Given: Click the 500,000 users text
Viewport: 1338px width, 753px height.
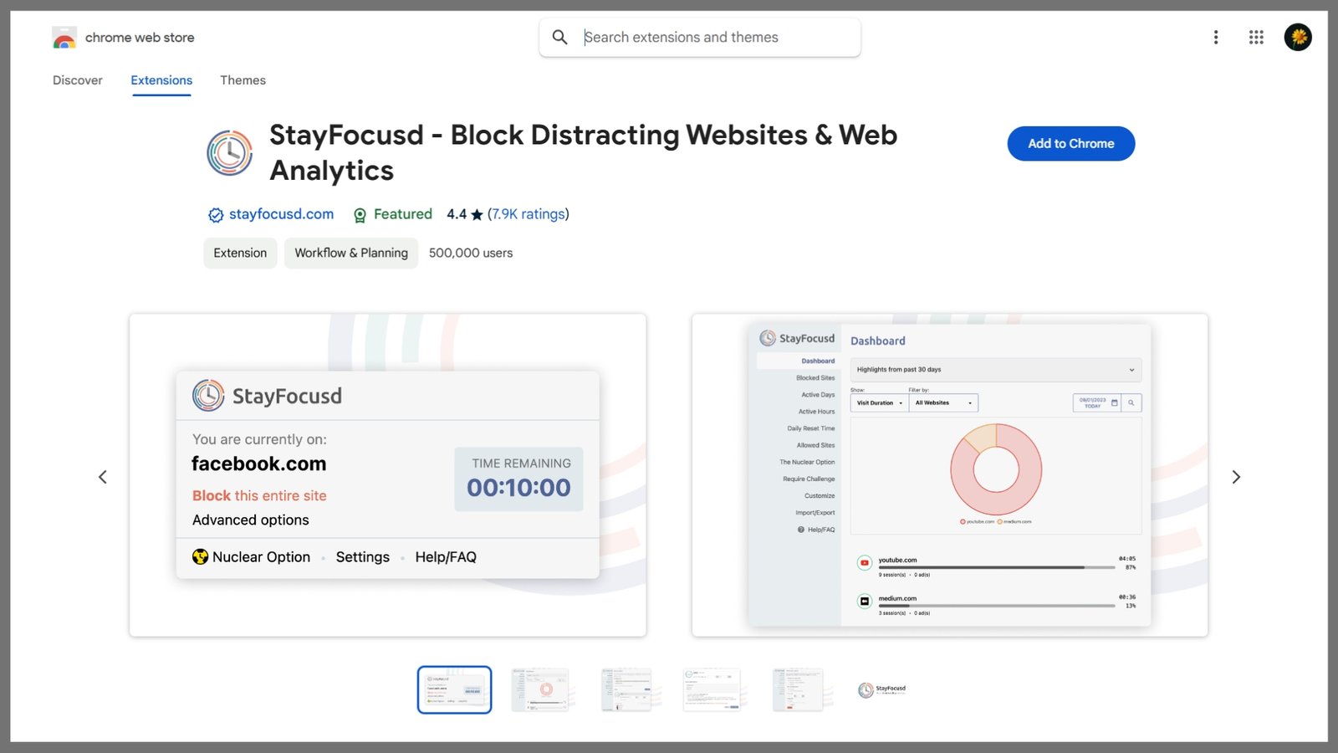Looking at the screenshot, I should click(471, 253).
